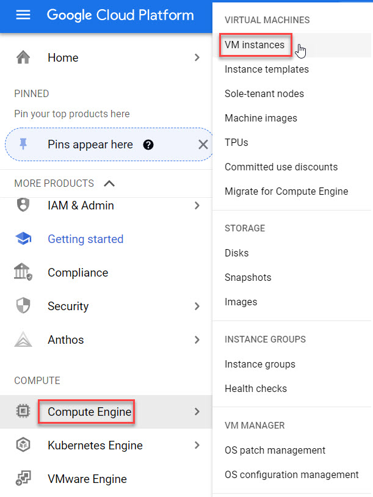Click the Anthos triangle icon
Viewport: 373px width, 497px height.
click(23, 339)
